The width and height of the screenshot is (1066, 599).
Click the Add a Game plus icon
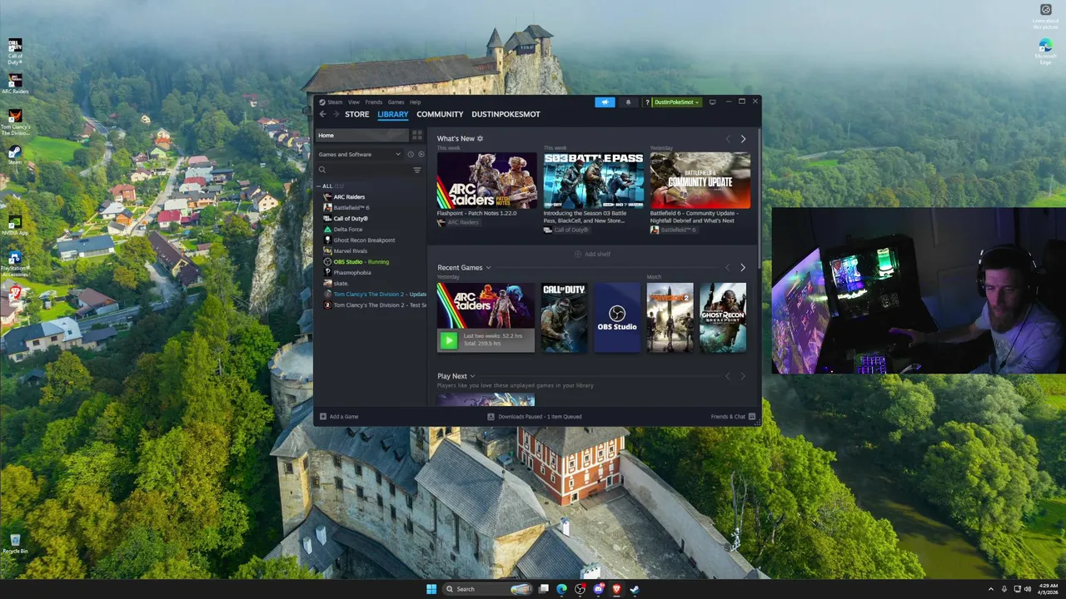pos(323,417)
